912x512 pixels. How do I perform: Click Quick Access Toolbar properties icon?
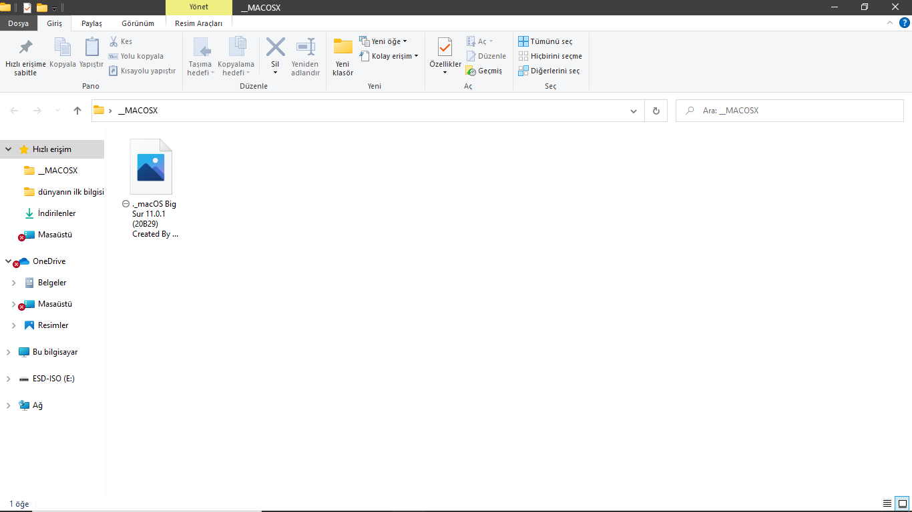pos(27,8)
